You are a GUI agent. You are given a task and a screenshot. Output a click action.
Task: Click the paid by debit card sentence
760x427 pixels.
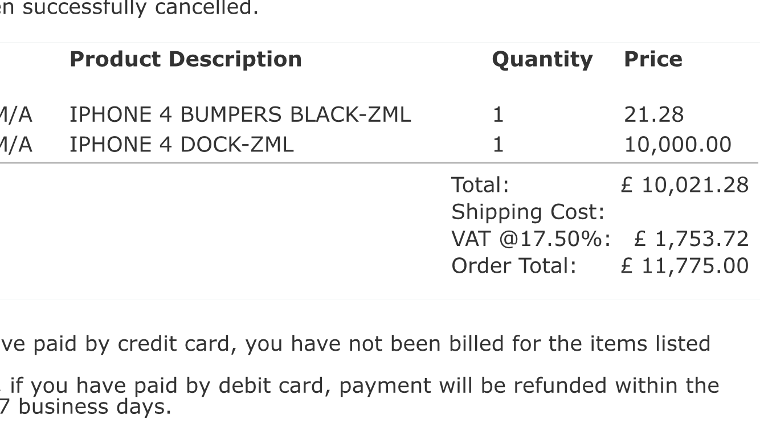tap(359, 387)
